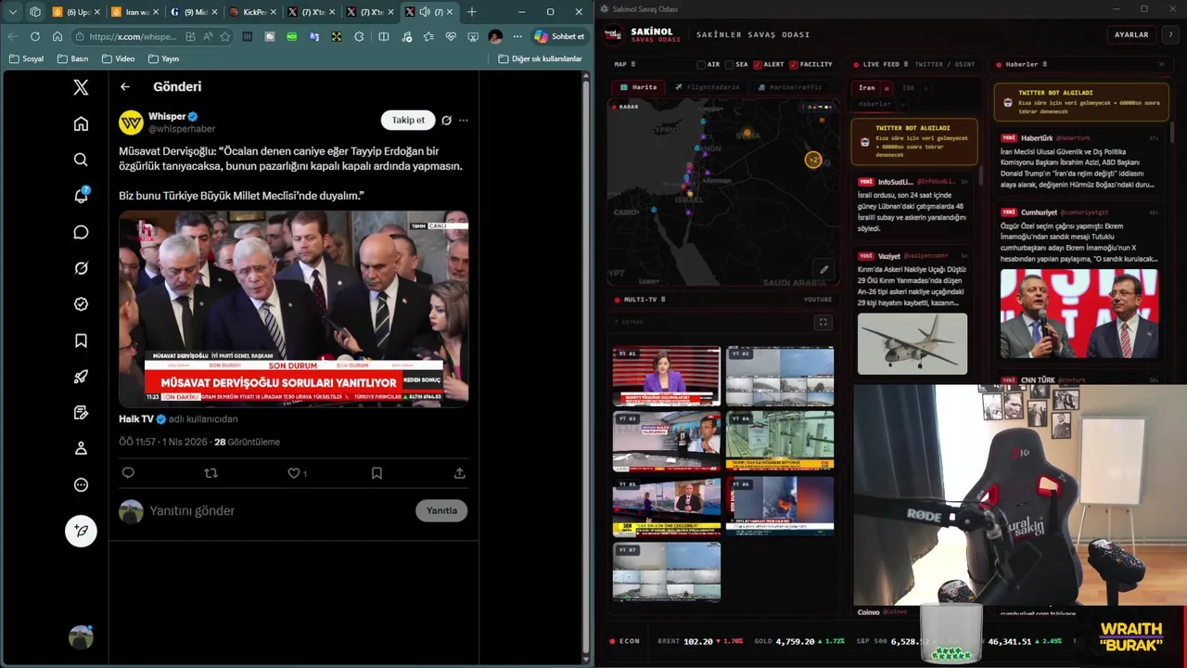Click the Yanıtla reply button
The width and height of the screenshot is (1187, 668).
[441, 510]
